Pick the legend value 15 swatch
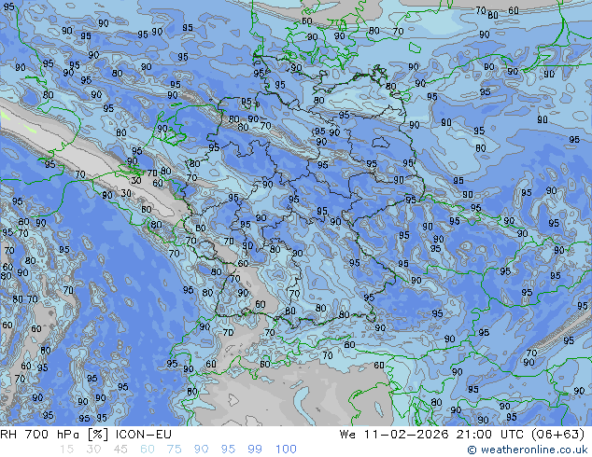The width and height of the screenshot is (592, 457). click(66, 450)
